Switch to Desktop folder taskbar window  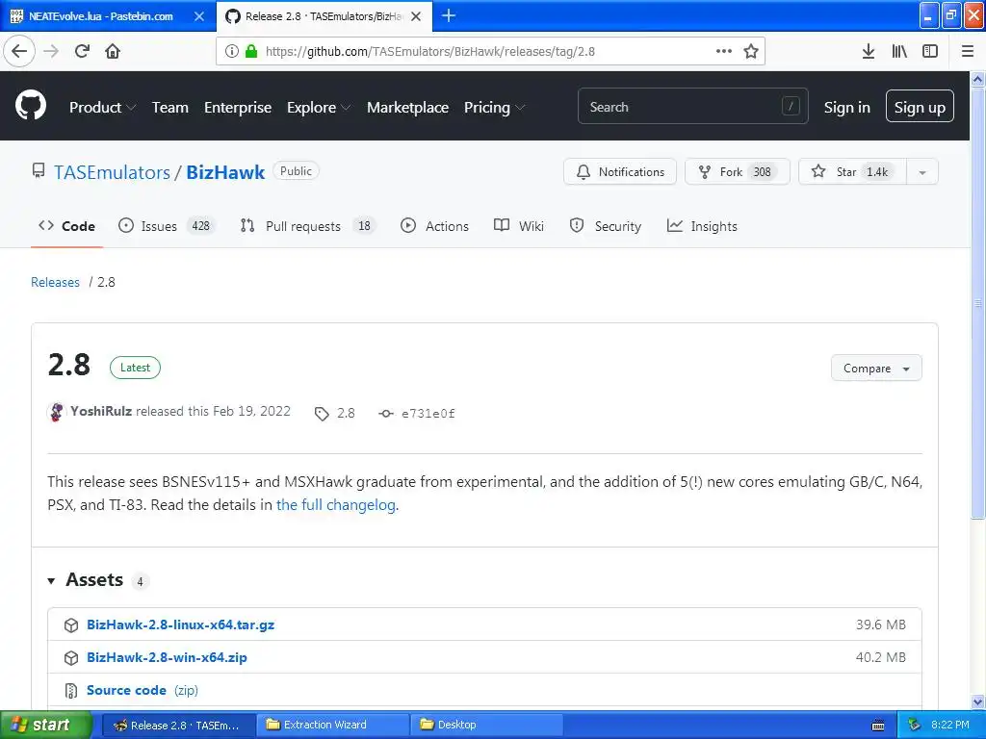tap(486, 726)
